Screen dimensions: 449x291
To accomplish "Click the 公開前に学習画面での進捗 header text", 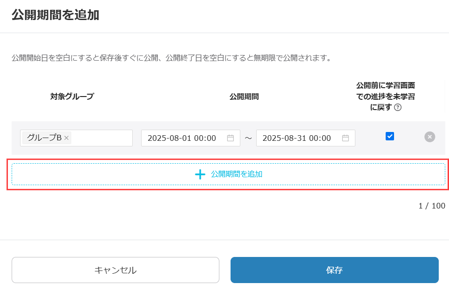I will coord(385,91).
